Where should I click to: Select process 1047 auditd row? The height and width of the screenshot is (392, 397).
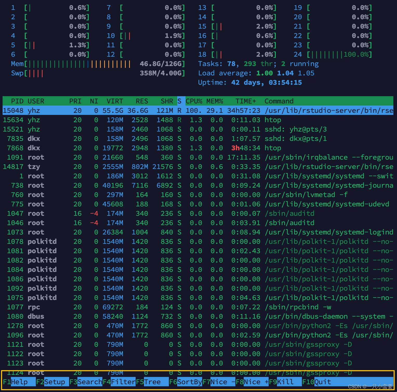click(x=198, y=213)
